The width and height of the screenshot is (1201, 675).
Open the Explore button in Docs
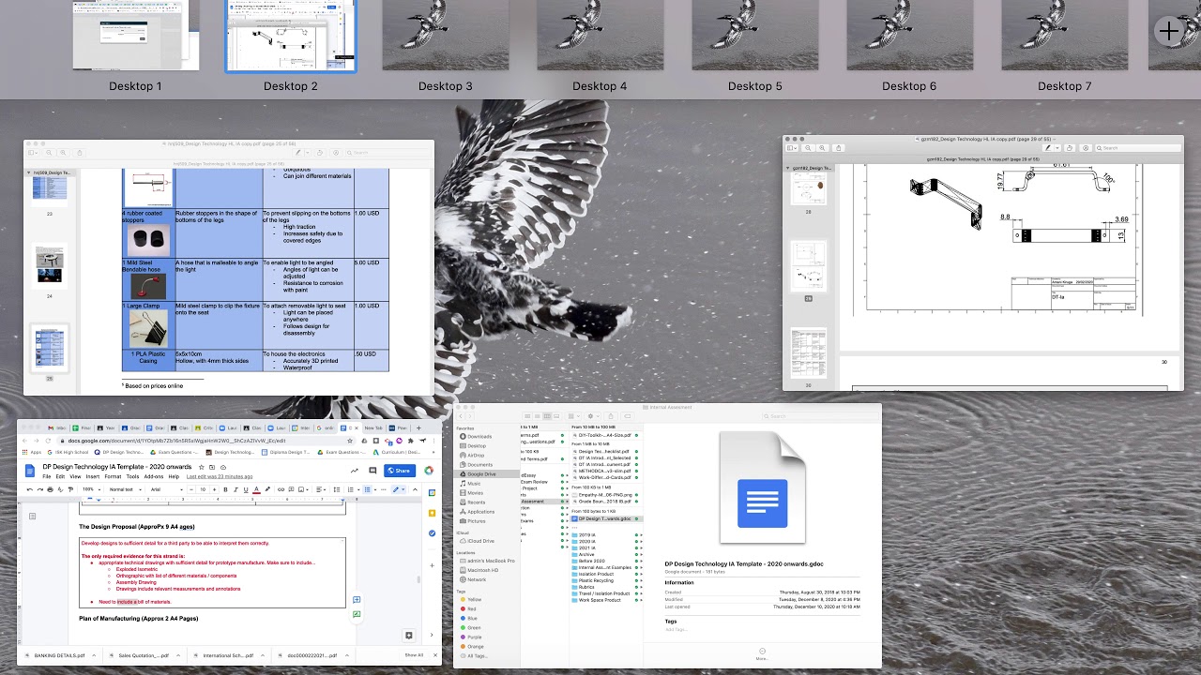[409, 636]
